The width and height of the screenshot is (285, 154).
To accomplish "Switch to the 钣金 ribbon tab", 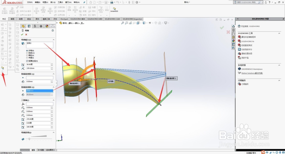I will tap(29, 19).
